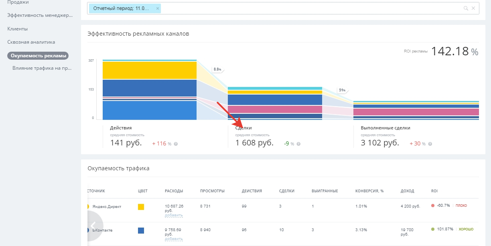
Task: Sort table by ROI column header
Action: click(435, 191)
